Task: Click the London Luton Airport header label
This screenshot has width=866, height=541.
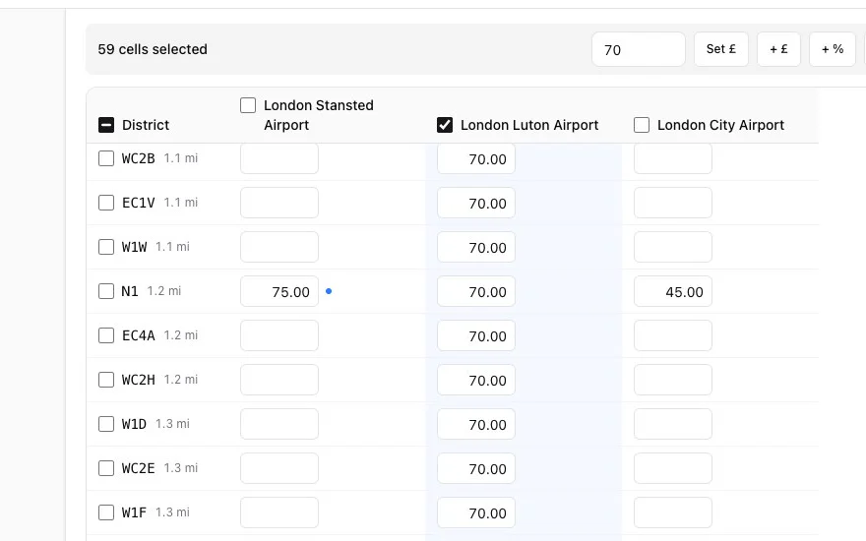Action: 529,125
